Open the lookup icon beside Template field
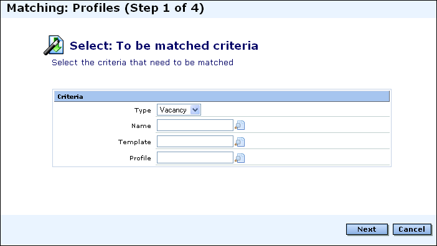The height and width of the screenshot is (246, 437). (x=240, y=142)
